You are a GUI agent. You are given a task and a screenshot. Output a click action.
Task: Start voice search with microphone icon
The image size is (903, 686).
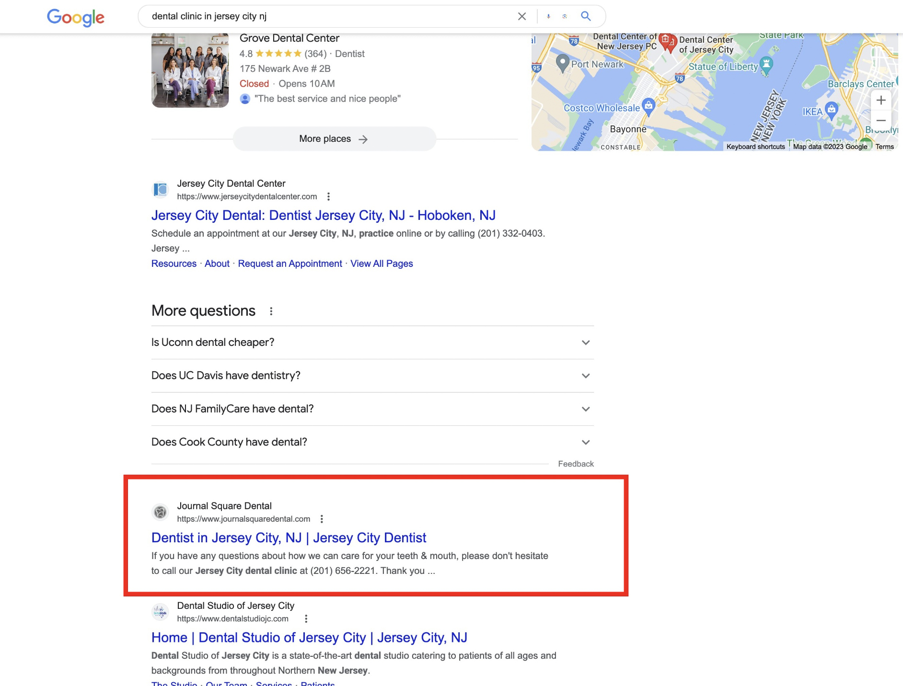[x=548, y=16]
